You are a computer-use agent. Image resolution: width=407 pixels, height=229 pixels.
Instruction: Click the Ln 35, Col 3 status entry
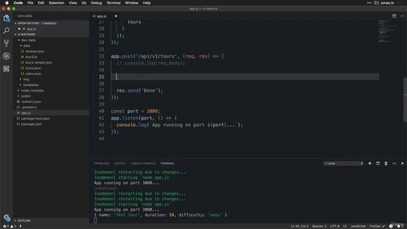coord(300,226)
